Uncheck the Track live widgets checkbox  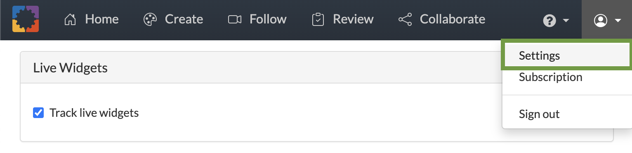click(x=38, y=113)
